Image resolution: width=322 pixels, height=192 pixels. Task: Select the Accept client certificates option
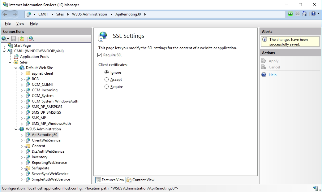point(106,80)
